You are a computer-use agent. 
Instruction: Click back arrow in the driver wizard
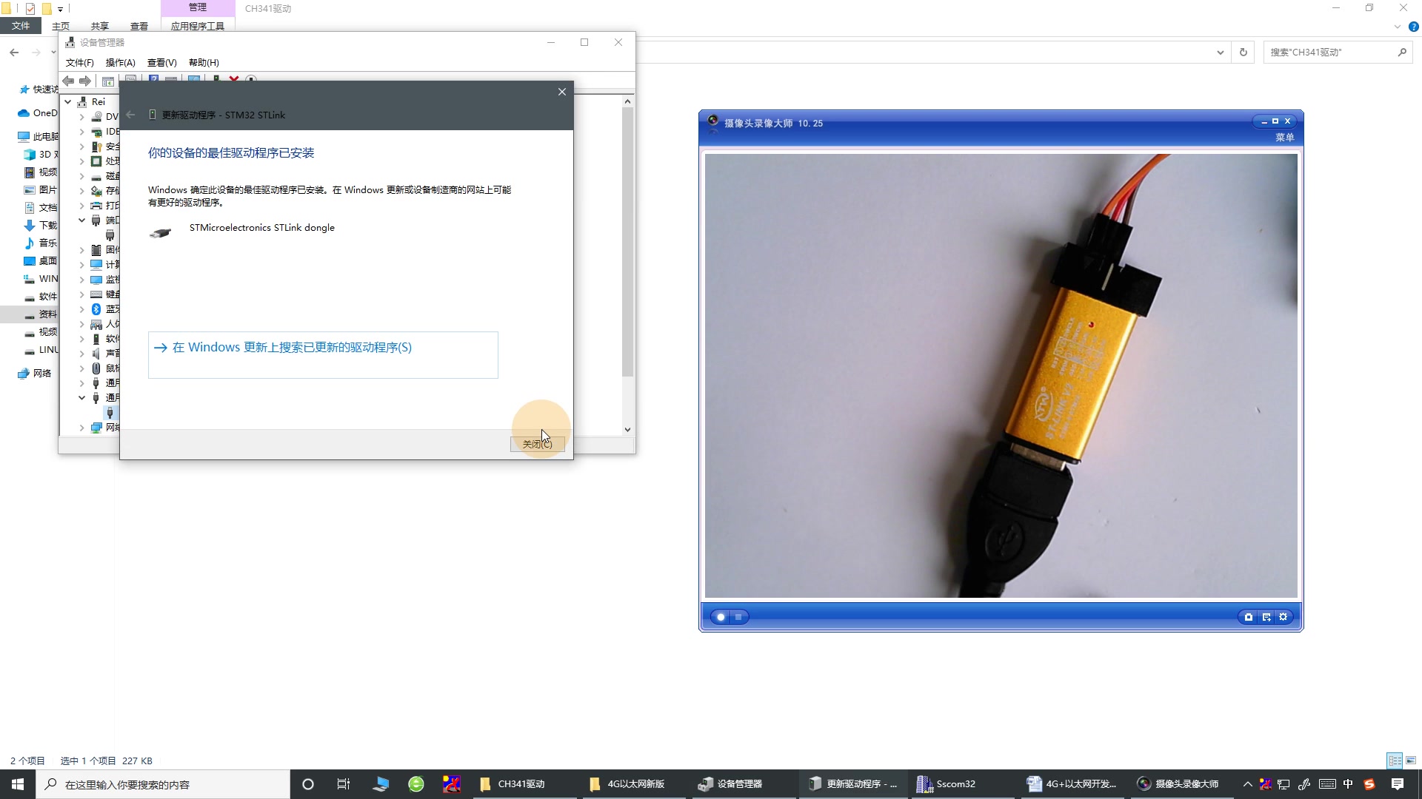(x=131, y=115)
